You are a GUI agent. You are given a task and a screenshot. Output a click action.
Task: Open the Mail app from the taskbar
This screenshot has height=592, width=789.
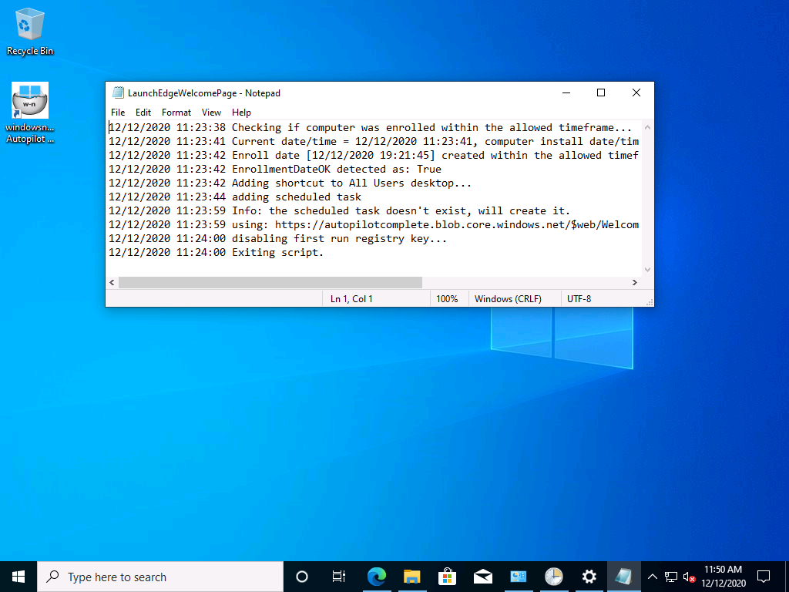[482, 577]
